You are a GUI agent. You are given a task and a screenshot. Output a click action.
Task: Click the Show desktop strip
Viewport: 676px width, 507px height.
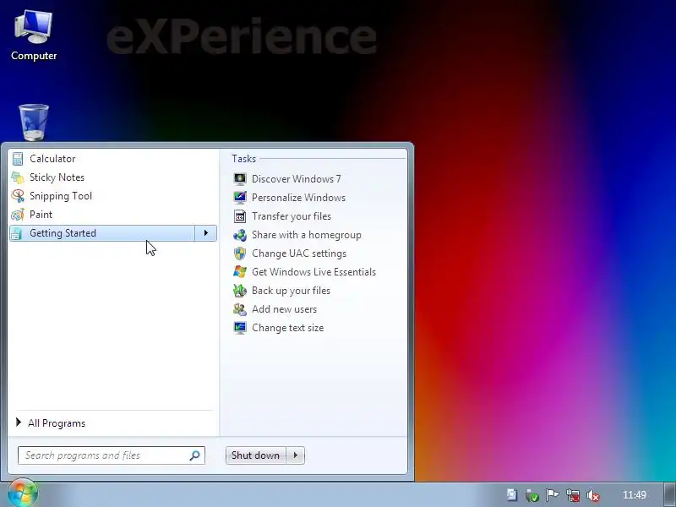coord(669,494)
